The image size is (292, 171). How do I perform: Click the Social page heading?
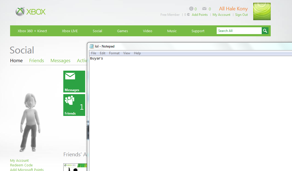pos(22,50)
